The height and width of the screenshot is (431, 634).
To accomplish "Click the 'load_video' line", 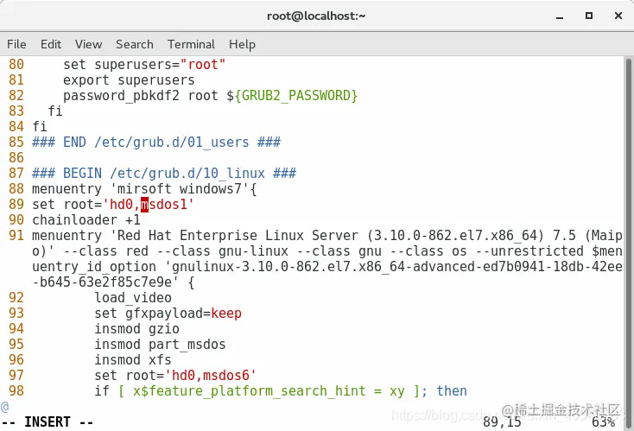I will 133,298.
